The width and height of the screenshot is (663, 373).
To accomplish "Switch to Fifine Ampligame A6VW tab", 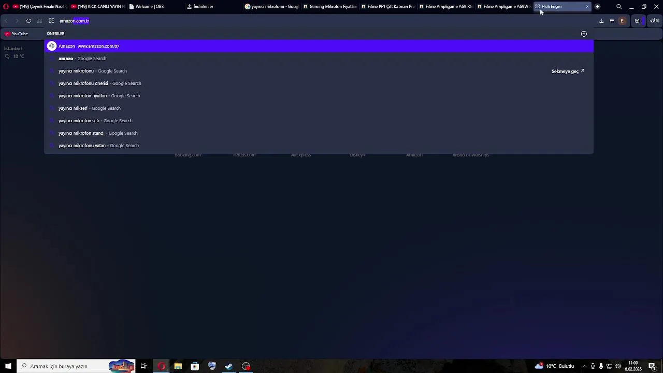I will click(503, 7).
